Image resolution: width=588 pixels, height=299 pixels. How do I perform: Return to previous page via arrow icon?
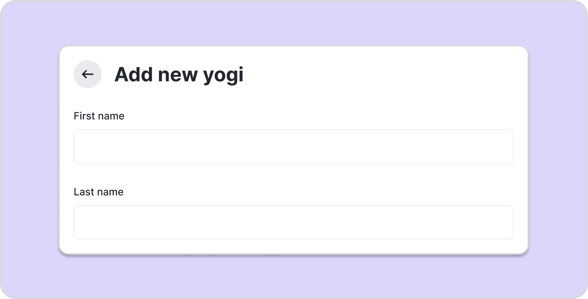coord(87,74)
